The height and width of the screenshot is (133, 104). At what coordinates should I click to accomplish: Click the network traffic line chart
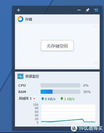click(x=68, y=113)
